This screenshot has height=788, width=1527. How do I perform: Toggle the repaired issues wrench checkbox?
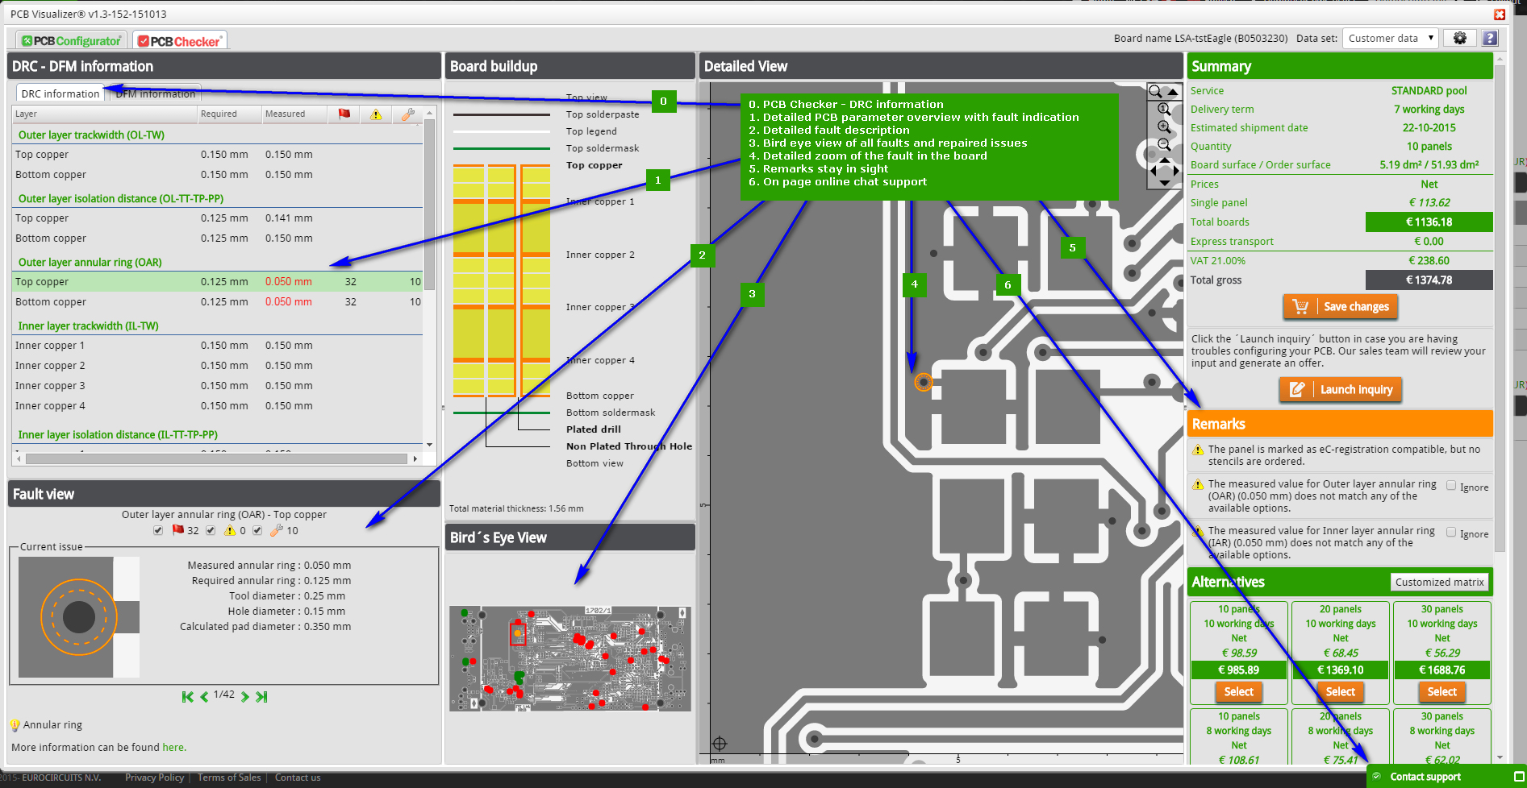pos(257,530)
